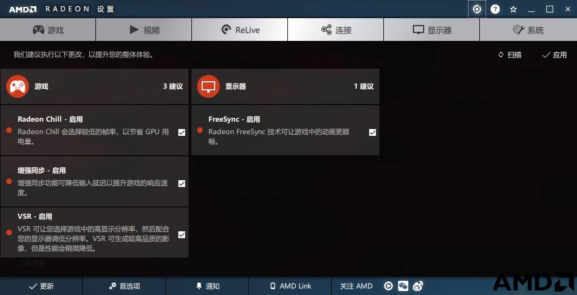Close the Radeon settings window
577x295 pixels.
[568, 10]
